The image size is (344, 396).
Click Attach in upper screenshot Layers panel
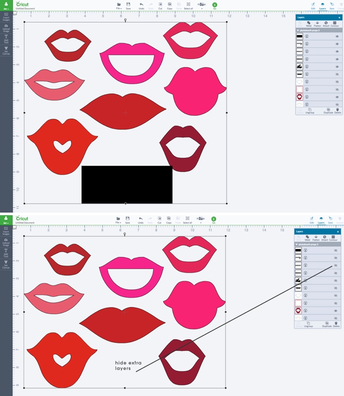[326, 24]
